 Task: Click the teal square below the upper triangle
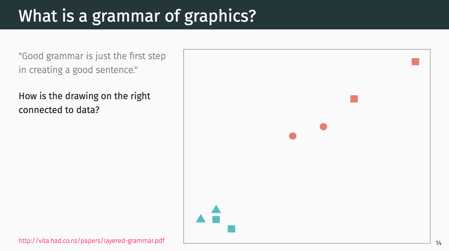216,219
